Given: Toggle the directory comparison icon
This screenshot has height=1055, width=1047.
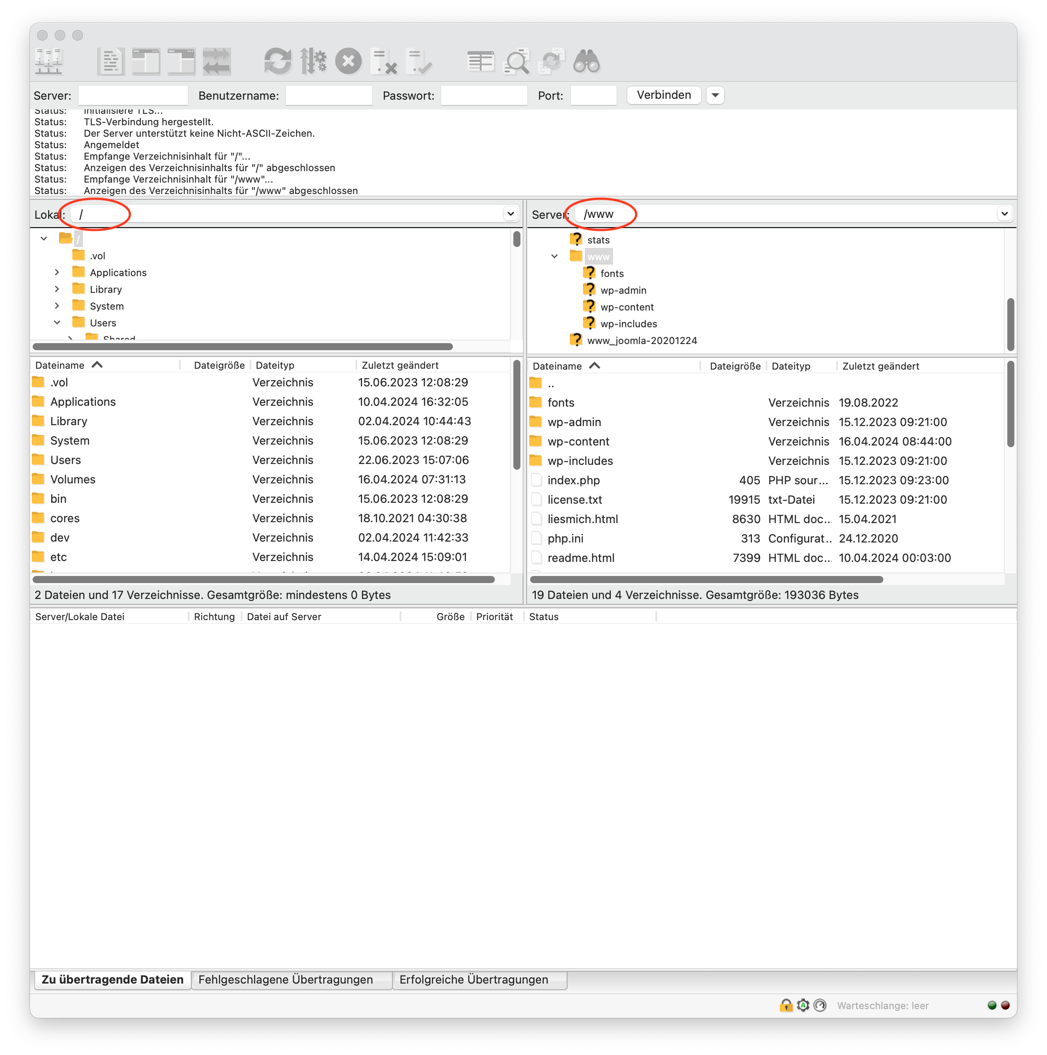Looking at the screenshot, I should point(516,61).
